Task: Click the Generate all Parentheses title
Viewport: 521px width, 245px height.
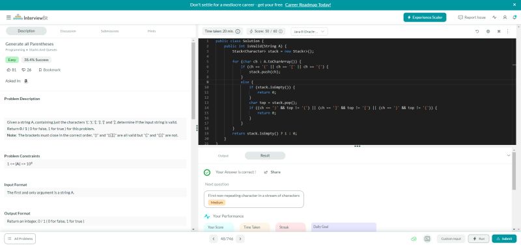Action: [x=29, y=44]
